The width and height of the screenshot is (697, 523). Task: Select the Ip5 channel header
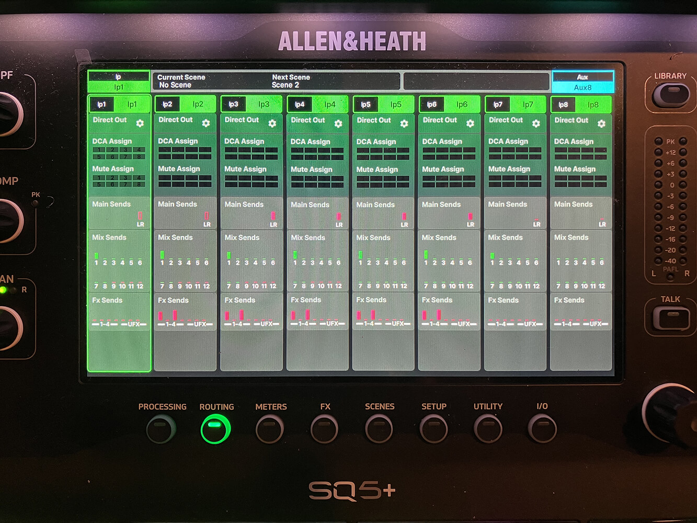(x=383, y=104)
